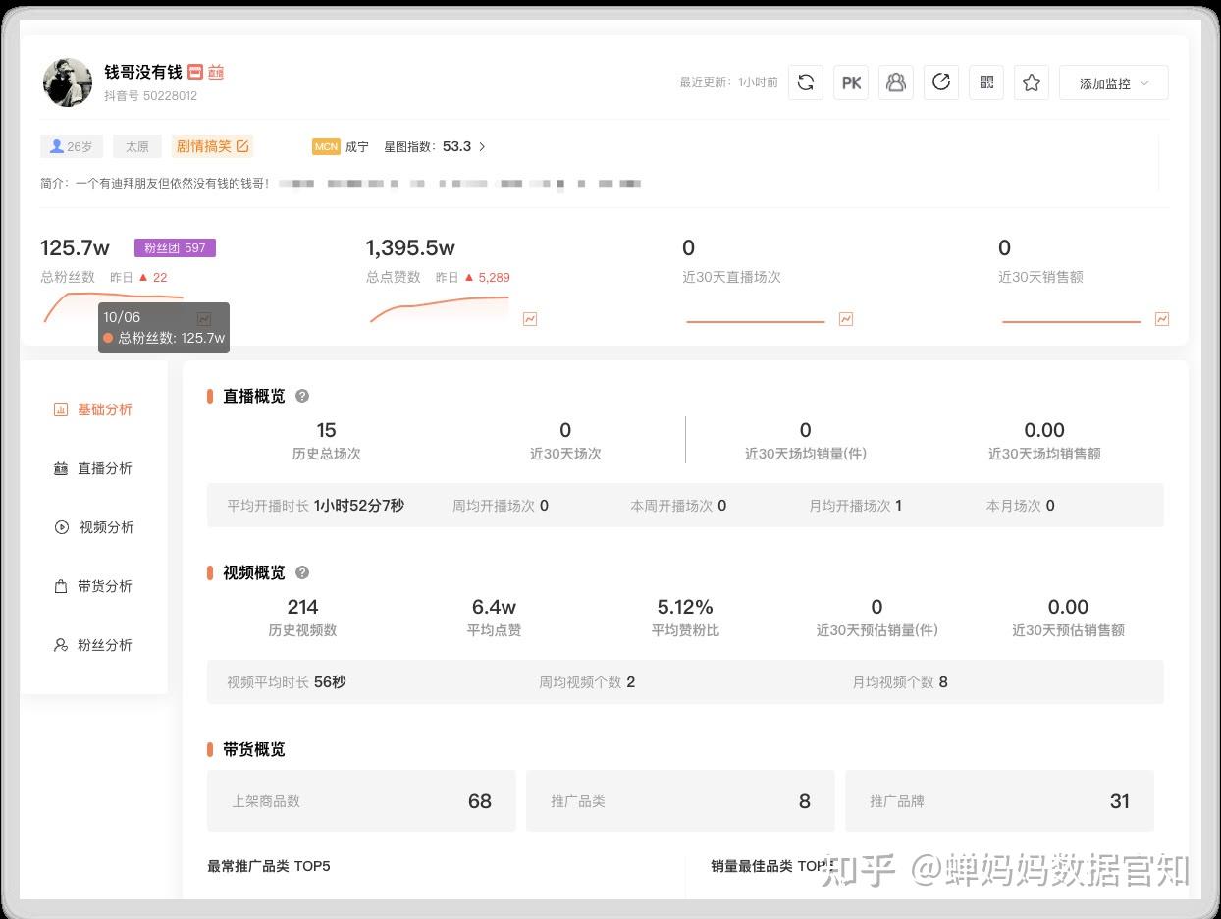Viewport: 1221px width, 919px height.
Task: Switch to 粉丝分析 in sidebar
Action: tap(93, 645)
